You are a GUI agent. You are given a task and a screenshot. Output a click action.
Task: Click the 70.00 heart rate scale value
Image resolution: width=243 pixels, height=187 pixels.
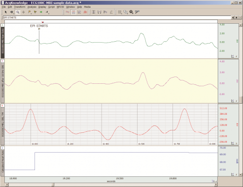(223, 148)
